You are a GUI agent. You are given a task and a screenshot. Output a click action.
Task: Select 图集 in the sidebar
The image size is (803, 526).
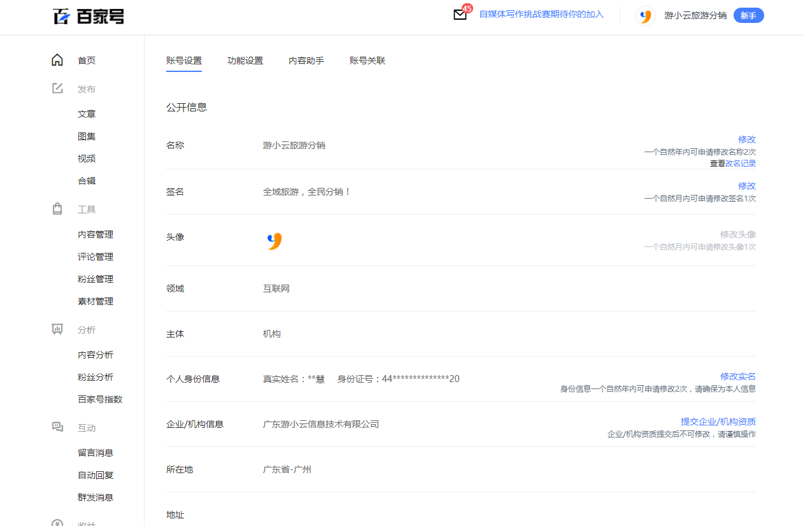pyautogui.click(x=87, y=136)
